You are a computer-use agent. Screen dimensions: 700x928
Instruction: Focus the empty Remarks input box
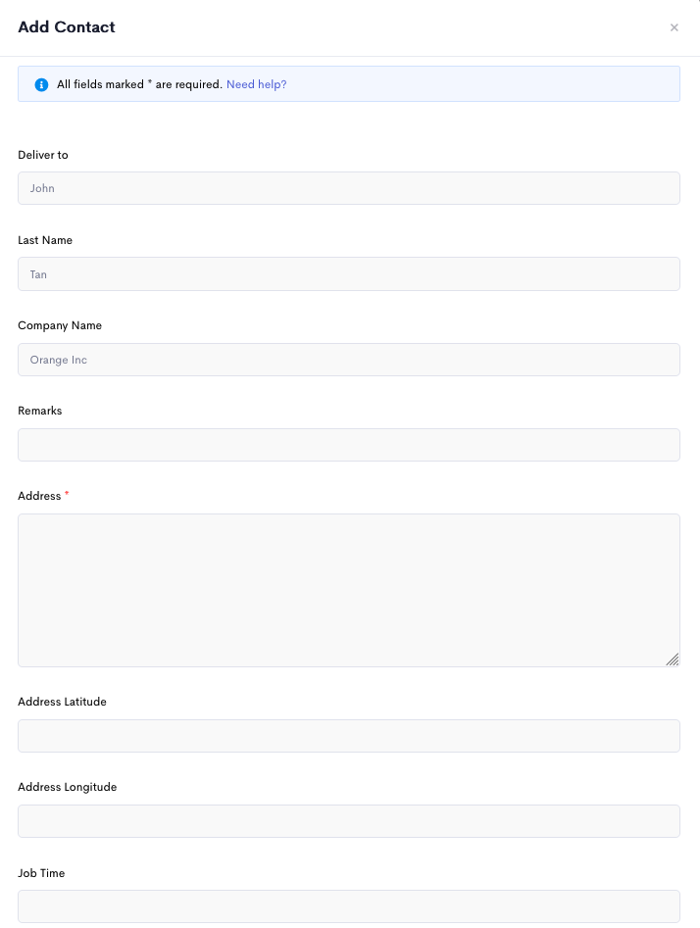coord(349,445)
